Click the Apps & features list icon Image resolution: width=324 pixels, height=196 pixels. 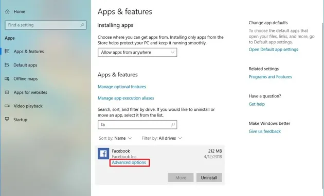coord(7,51)
